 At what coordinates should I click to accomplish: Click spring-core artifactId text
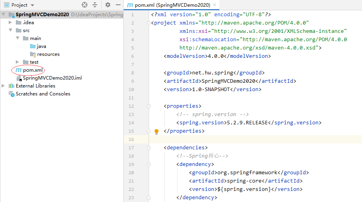244,181
